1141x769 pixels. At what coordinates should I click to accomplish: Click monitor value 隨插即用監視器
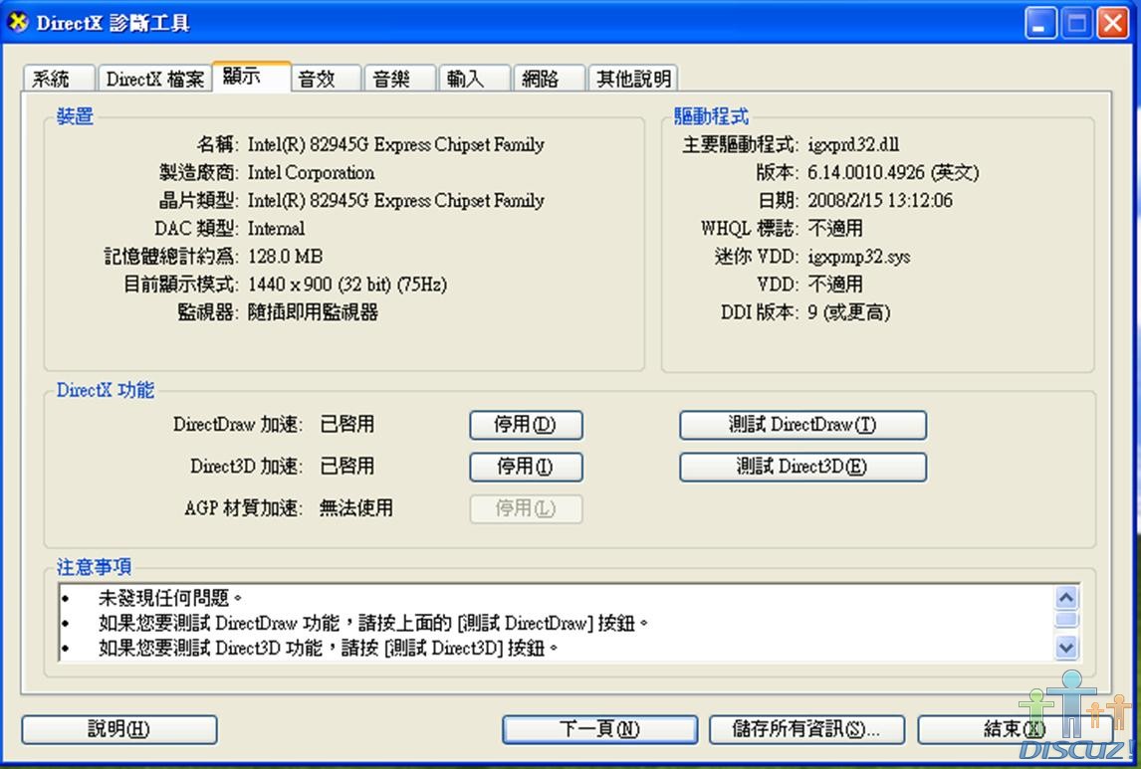pos(313,312)
